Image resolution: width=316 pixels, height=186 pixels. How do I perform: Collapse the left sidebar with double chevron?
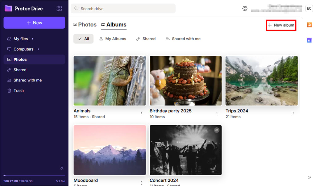[x=62, y=168]
